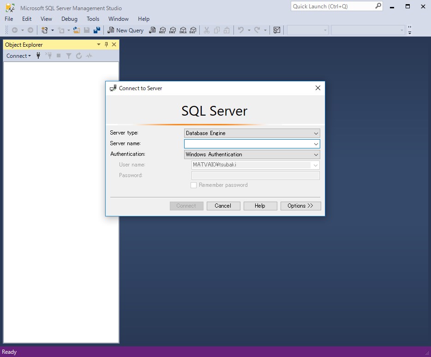Create a new XMLA query
Viewport: 431px width, 357px height.
pos(183,30)
